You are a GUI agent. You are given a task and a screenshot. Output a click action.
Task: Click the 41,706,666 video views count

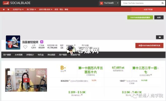coord(52,48)
